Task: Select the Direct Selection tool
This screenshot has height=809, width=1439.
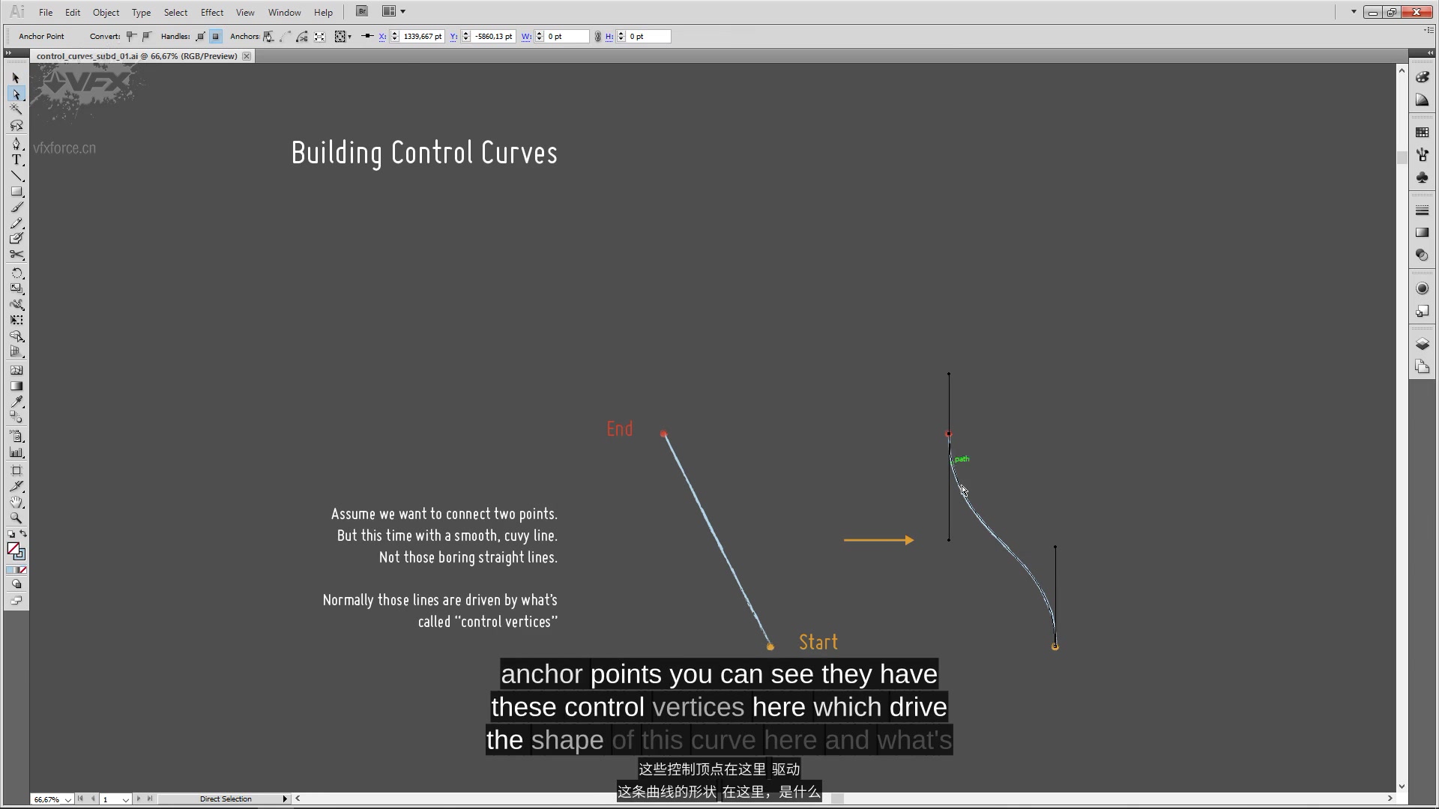Action: tap(16, 94)
